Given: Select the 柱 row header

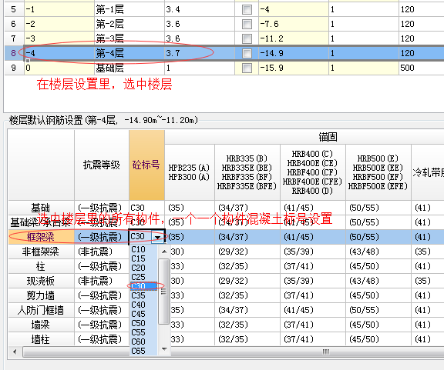Looking at the screenshot, I should [x=41, y=266].
